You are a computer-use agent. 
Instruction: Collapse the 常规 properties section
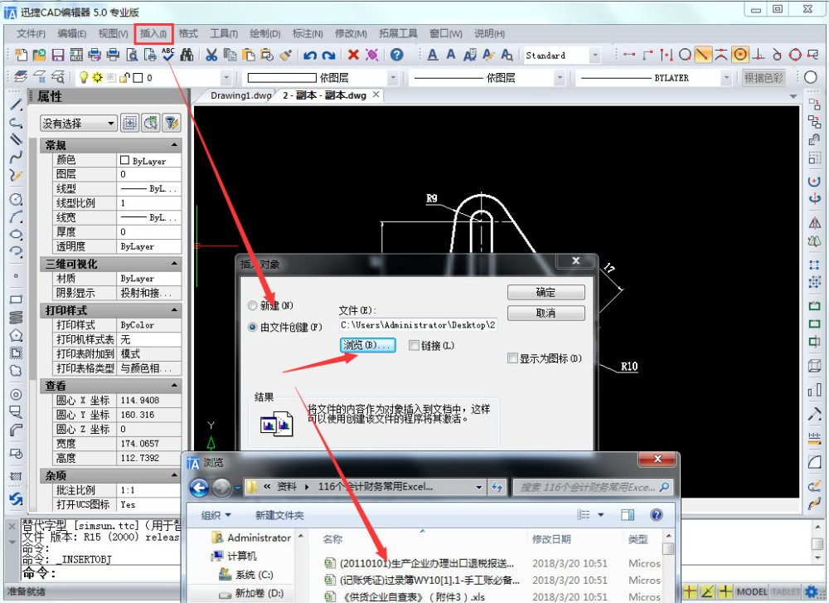(174, 145)
